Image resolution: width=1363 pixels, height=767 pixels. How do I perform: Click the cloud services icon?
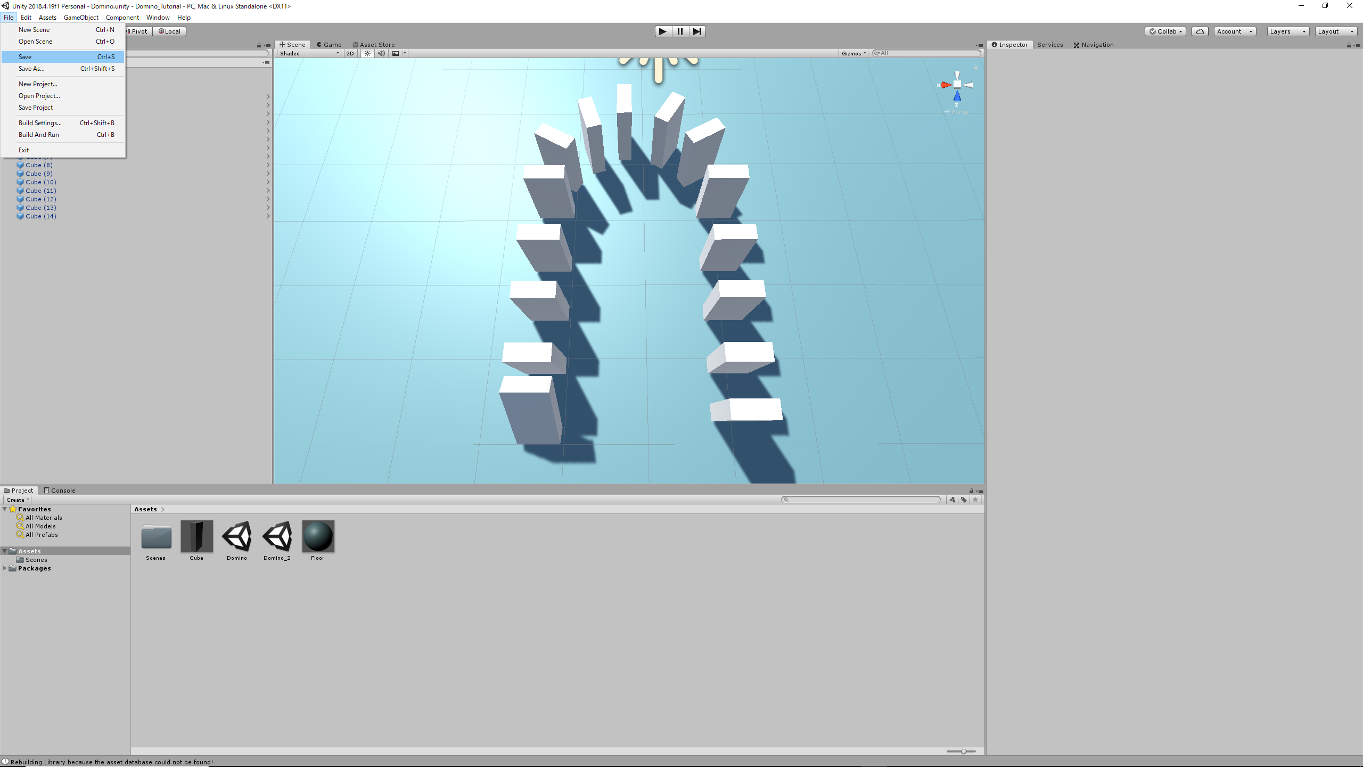click(1200, 31)
